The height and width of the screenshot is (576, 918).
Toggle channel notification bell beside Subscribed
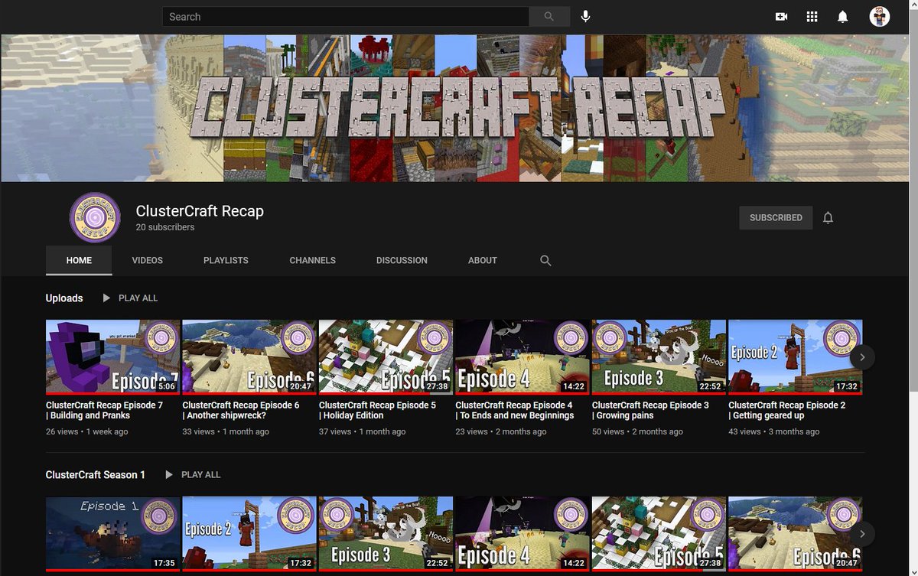(828, 218)
